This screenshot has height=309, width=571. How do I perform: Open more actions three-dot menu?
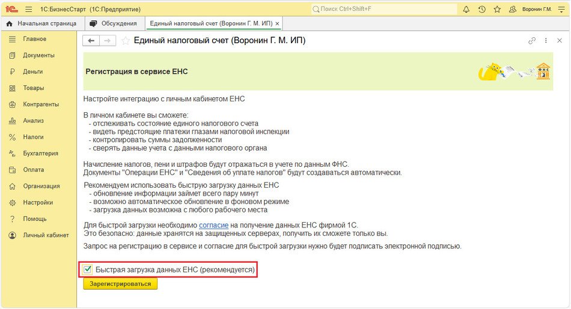click(x=546, y=41)
